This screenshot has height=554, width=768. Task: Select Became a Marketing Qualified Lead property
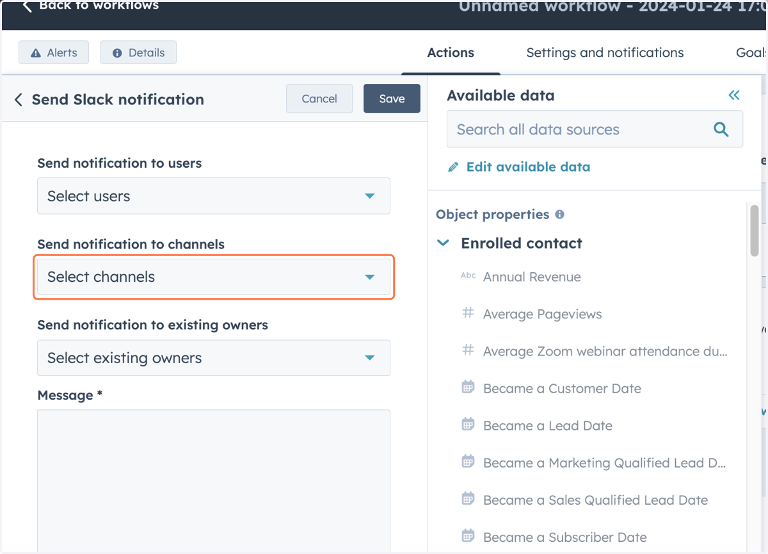pos(605,463)
